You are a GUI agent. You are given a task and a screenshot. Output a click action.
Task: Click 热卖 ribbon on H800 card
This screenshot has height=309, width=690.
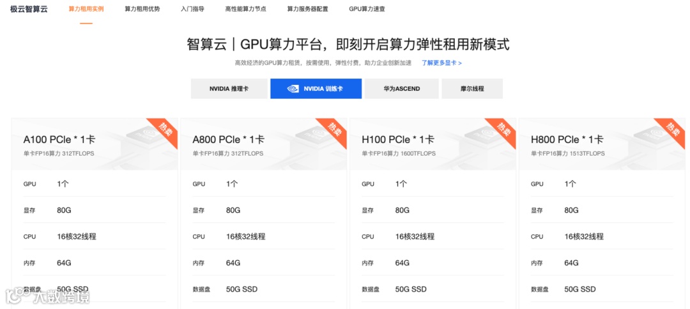tap(671, 130)
